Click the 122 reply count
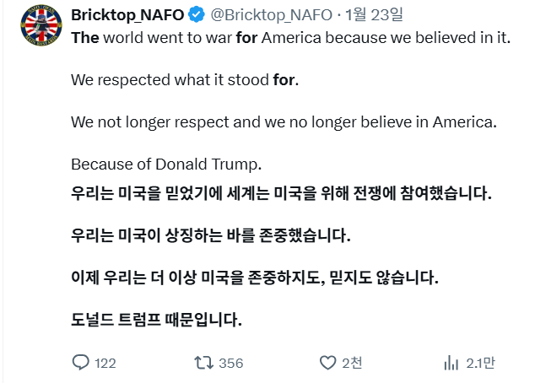This screenshot has height=383, width=535. tap(105, 363)
